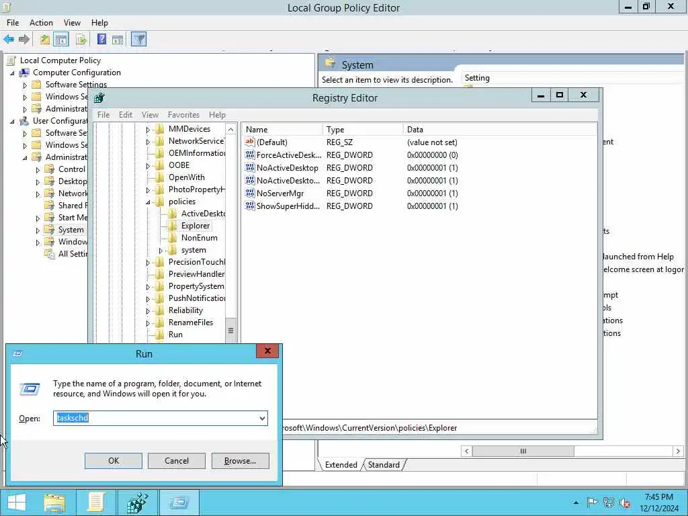Image resolution: width=688 pixels, height=516 pixels.
Task: Click the Run dialog taskbar icon
Action: coord(179,503)
